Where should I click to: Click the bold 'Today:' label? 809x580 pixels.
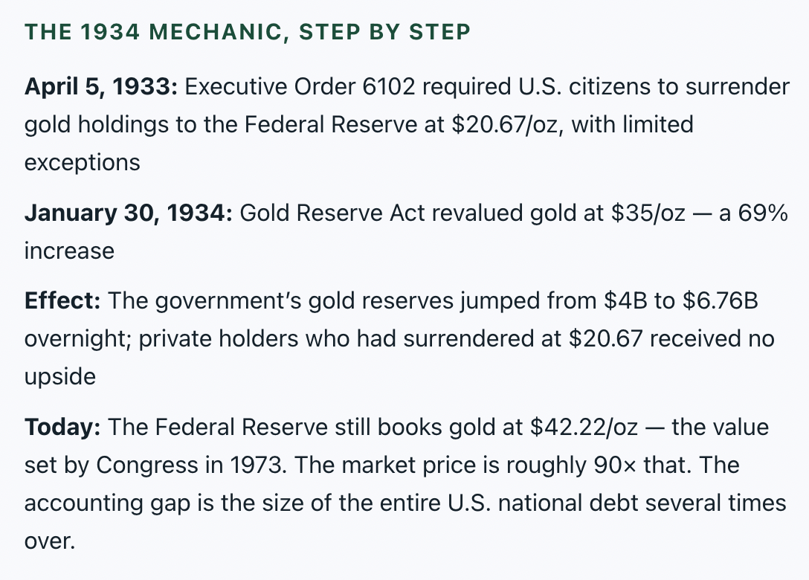(x=62, y=428)
